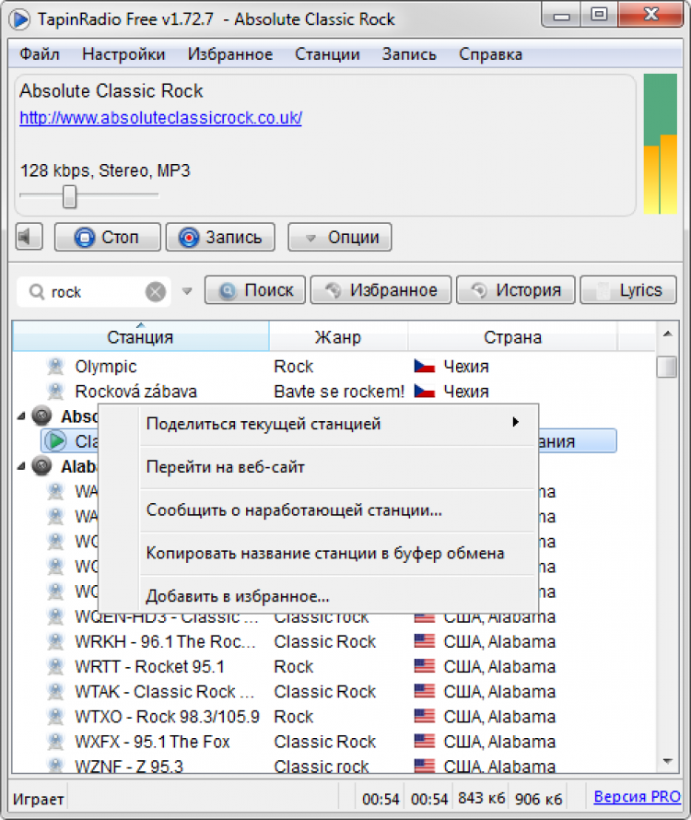691x820 pixels.
Task: Mute audio with the speaker icon
Action: coord(29,237)
